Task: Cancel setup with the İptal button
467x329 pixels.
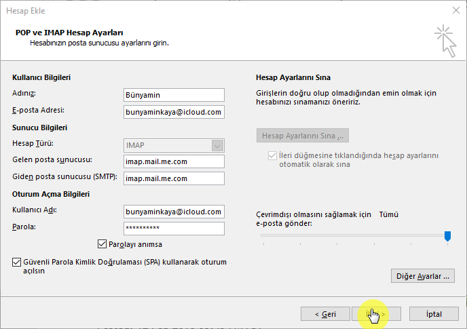Action: coord(434,314)
